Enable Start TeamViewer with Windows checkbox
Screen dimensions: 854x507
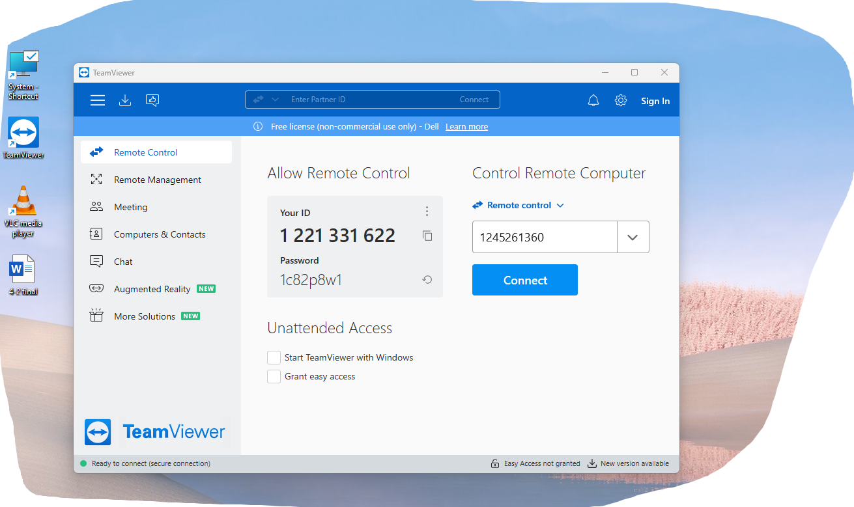click(x=274, y=357)
